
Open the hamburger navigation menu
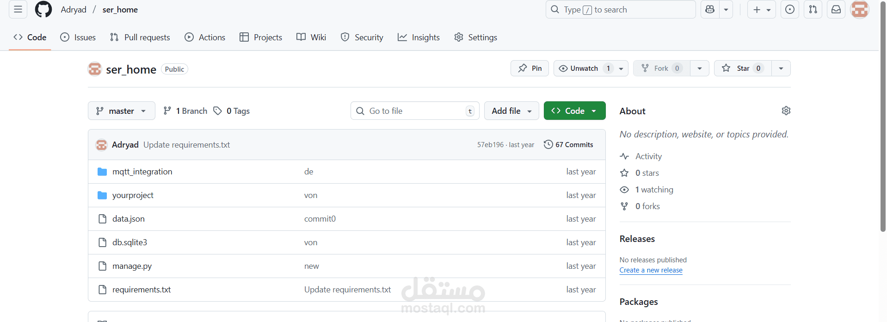(x=18, y=9)
